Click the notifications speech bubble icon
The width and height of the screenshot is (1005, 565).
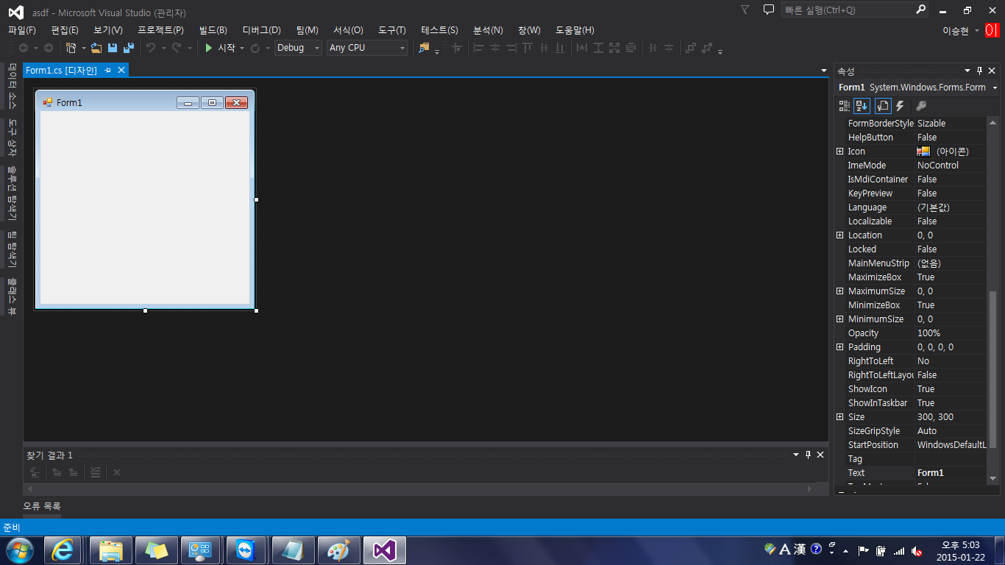[769, 10]
